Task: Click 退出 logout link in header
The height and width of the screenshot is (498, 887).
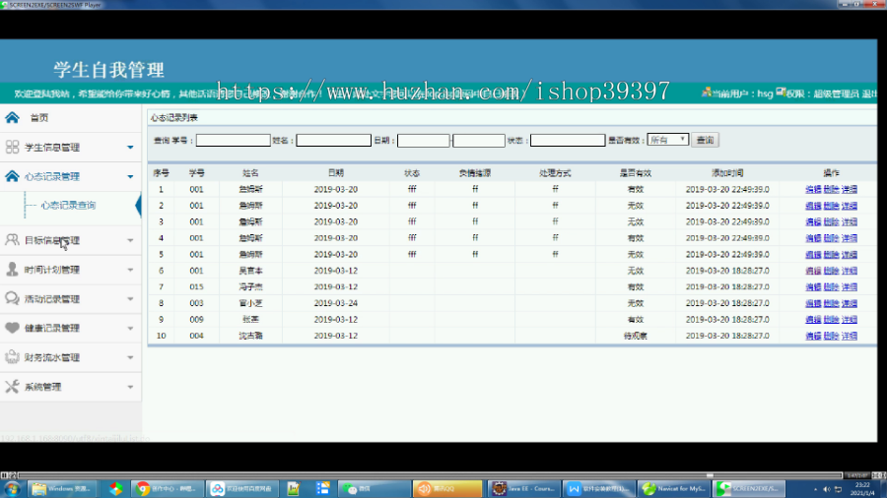Action: tap(869, 93)
